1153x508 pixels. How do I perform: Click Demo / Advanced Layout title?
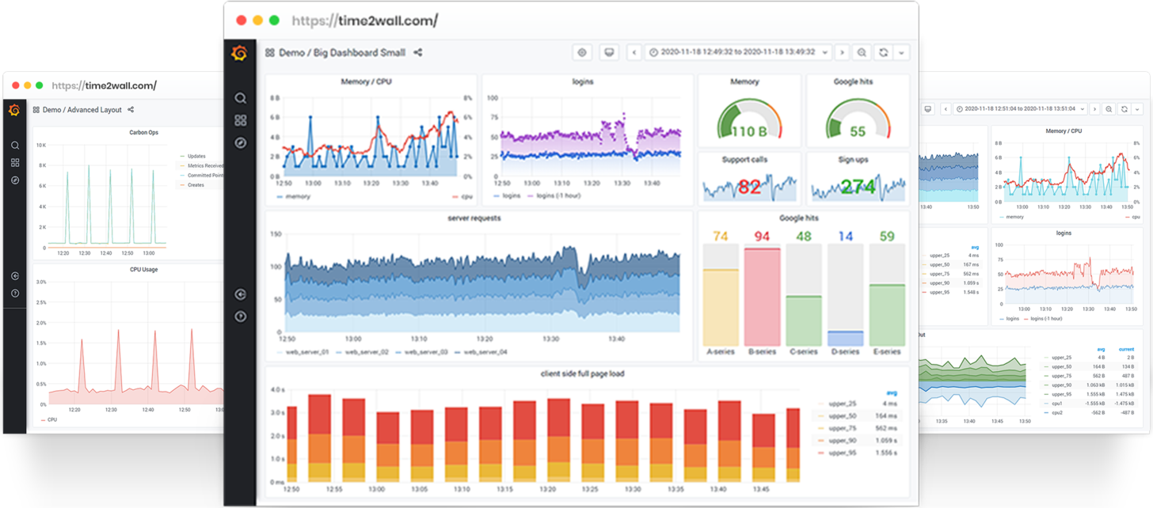pyautogui.click(x=82, y=110)
